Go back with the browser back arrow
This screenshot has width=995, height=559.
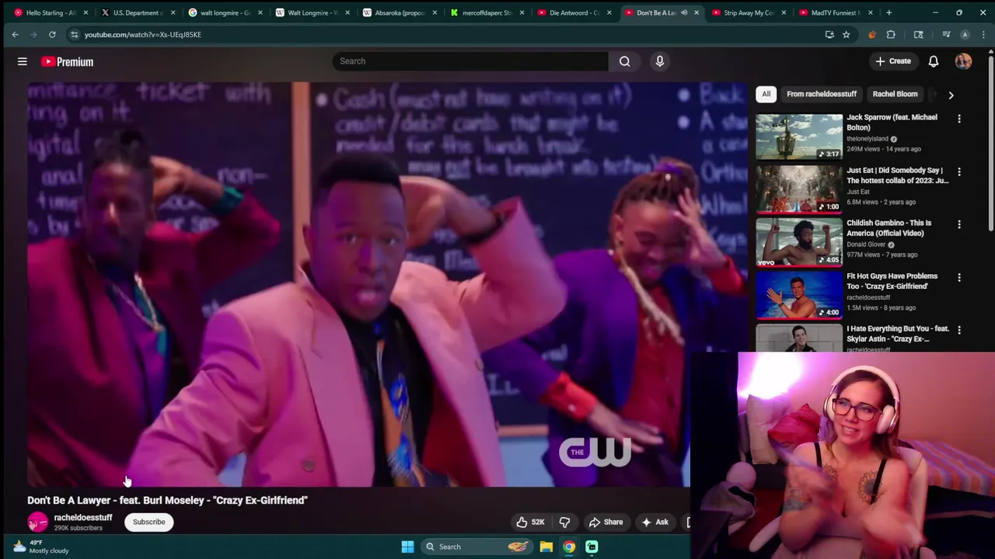pos(15,34)
